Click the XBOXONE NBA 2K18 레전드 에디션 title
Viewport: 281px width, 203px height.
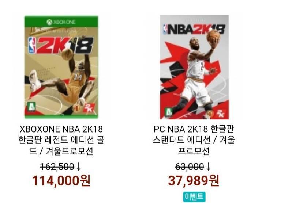point(61,140)
